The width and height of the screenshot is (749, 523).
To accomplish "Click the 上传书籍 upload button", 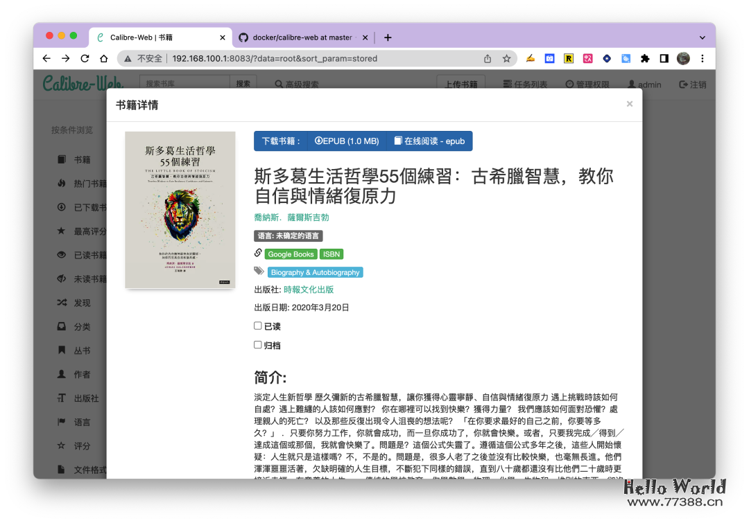I will pos(461,85).
